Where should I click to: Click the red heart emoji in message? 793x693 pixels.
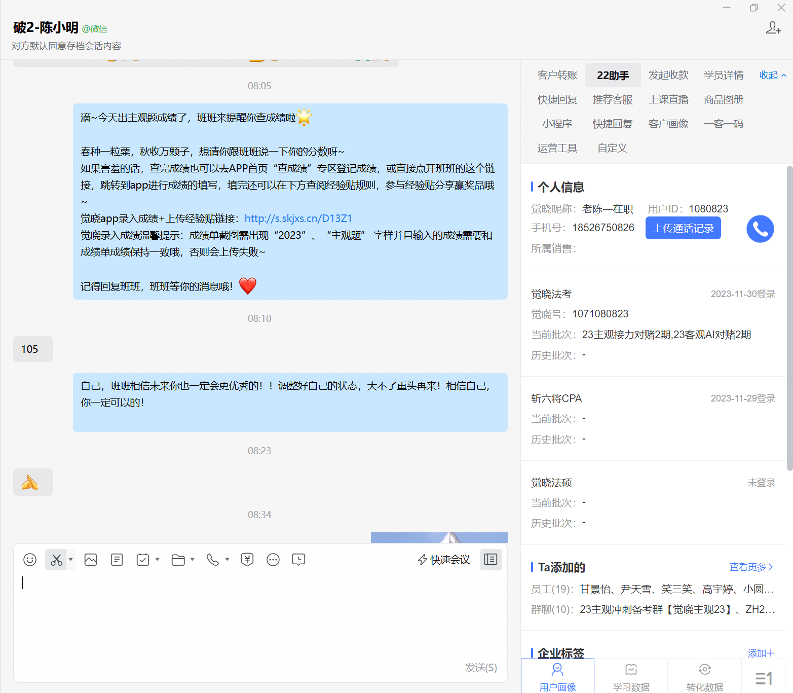[248, 286]
